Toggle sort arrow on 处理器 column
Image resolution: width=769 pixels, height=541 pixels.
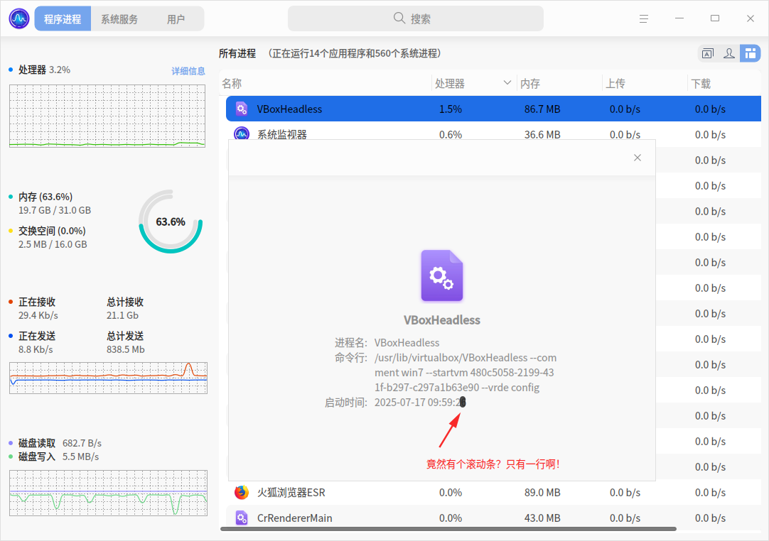(507, 83)
